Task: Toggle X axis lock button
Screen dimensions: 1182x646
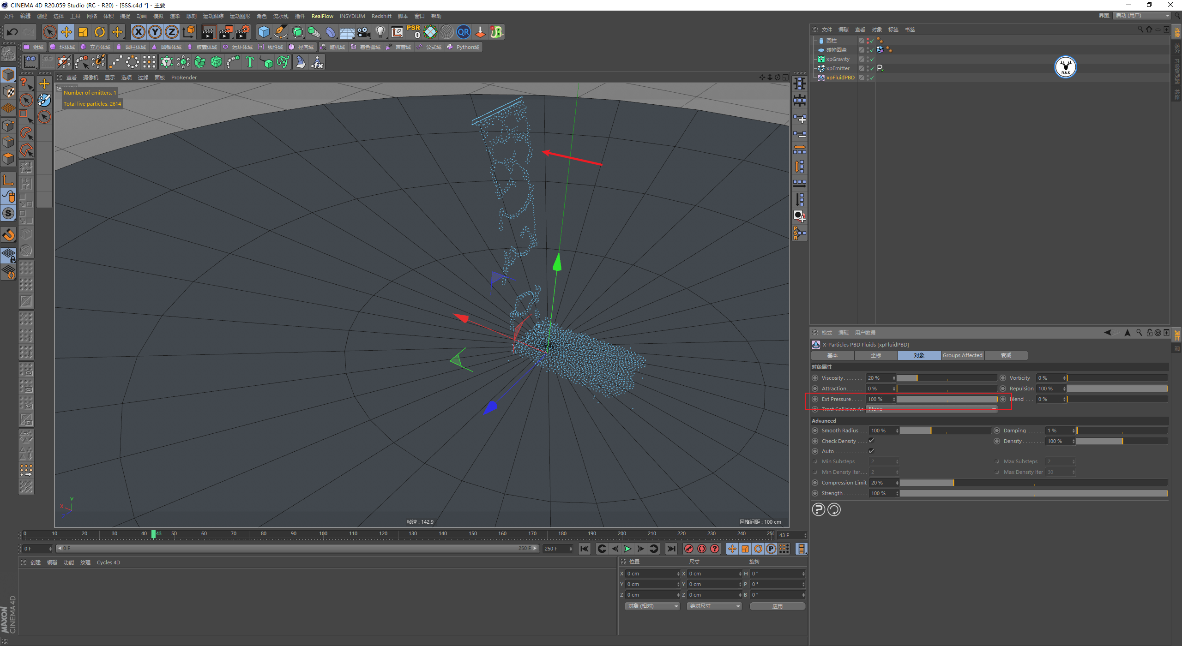Action: (138, 32)
